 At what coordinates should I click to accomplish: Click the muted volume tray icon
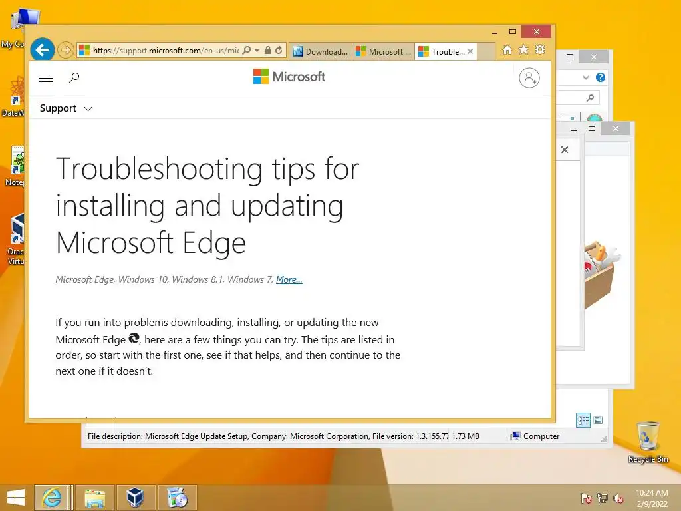(x=618, y=498)
